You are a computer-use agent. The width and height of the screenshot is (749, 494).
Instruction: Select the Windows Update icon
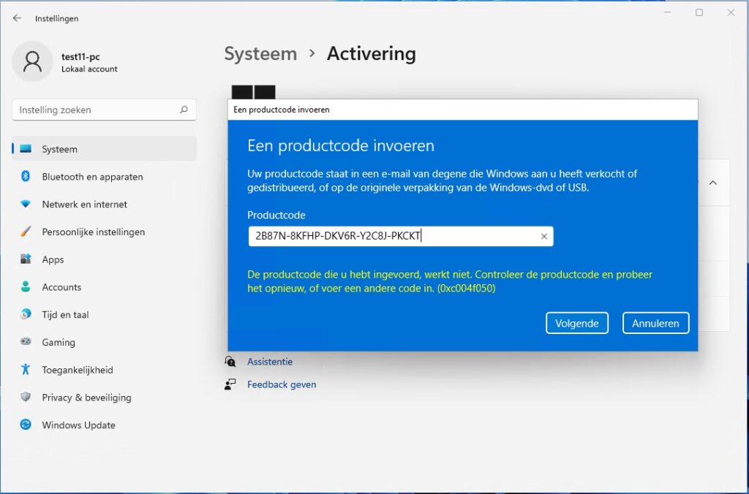tap(26, 425)
